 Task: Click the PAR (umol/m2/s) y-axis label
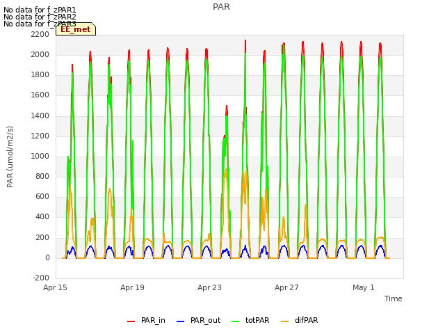click(x=10, y=157)
